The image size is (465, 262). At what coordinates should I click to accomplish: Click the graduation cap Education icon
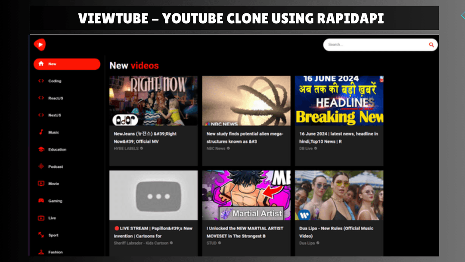click(41, 149)
